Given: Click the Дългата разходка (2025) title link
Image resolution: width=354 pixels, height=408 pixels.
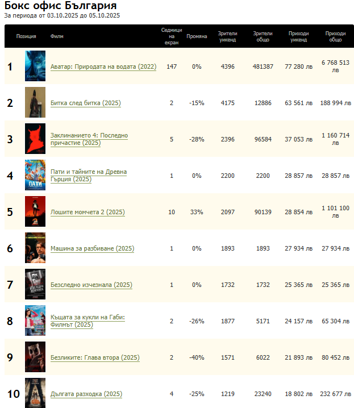Looking at the screenshot, I should click(86, 394).
